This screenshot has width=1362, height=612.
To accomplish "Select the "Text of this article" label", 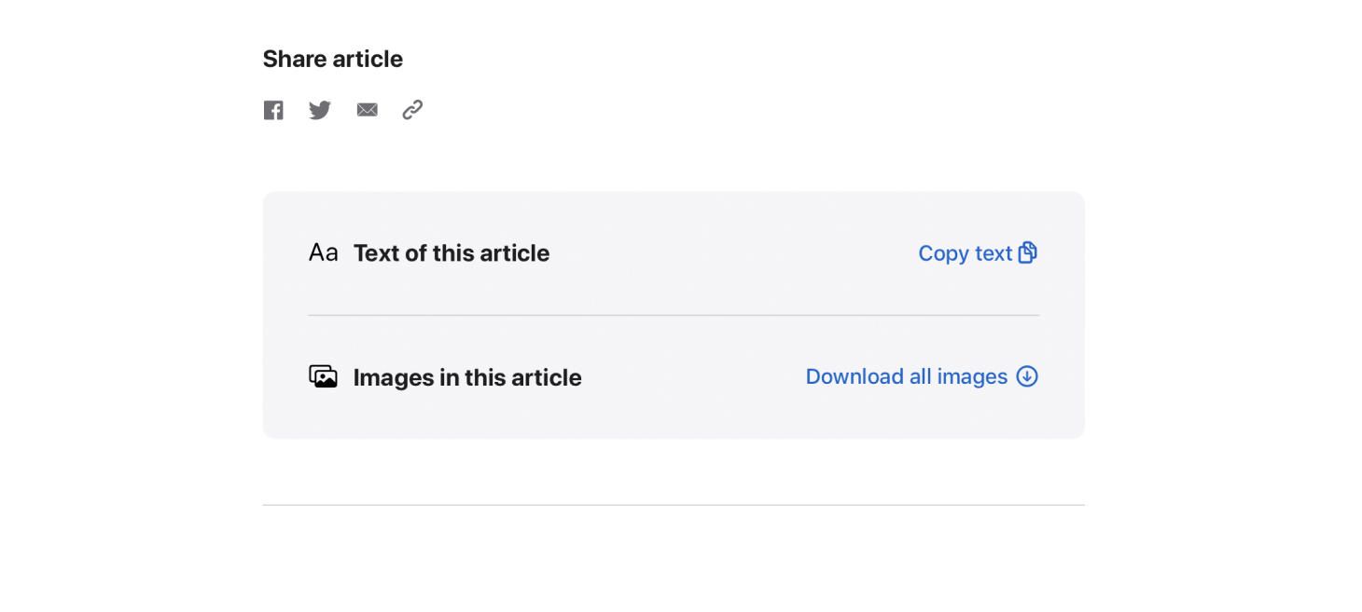I will [452, 253].
